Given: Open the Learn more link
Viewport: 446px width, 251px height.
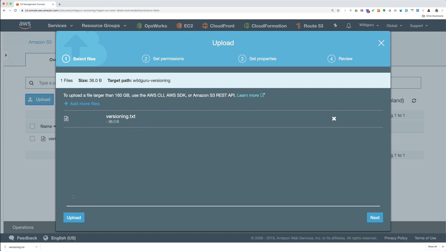Looking at the screenshot, I should [x=251, y=95].
